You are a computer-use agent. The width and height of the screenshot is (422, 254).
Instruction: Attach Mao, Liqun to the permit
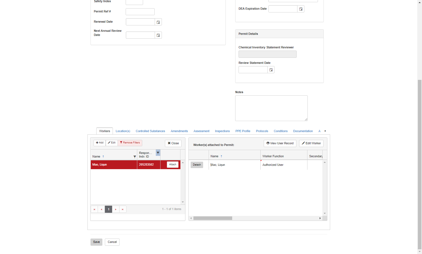click(x=173, y=164)
